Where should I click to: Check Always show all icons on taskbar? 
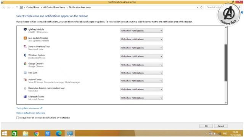18,118
